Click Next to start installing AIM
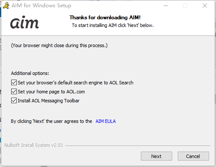 pyautogui.click(x=156, y=156)
